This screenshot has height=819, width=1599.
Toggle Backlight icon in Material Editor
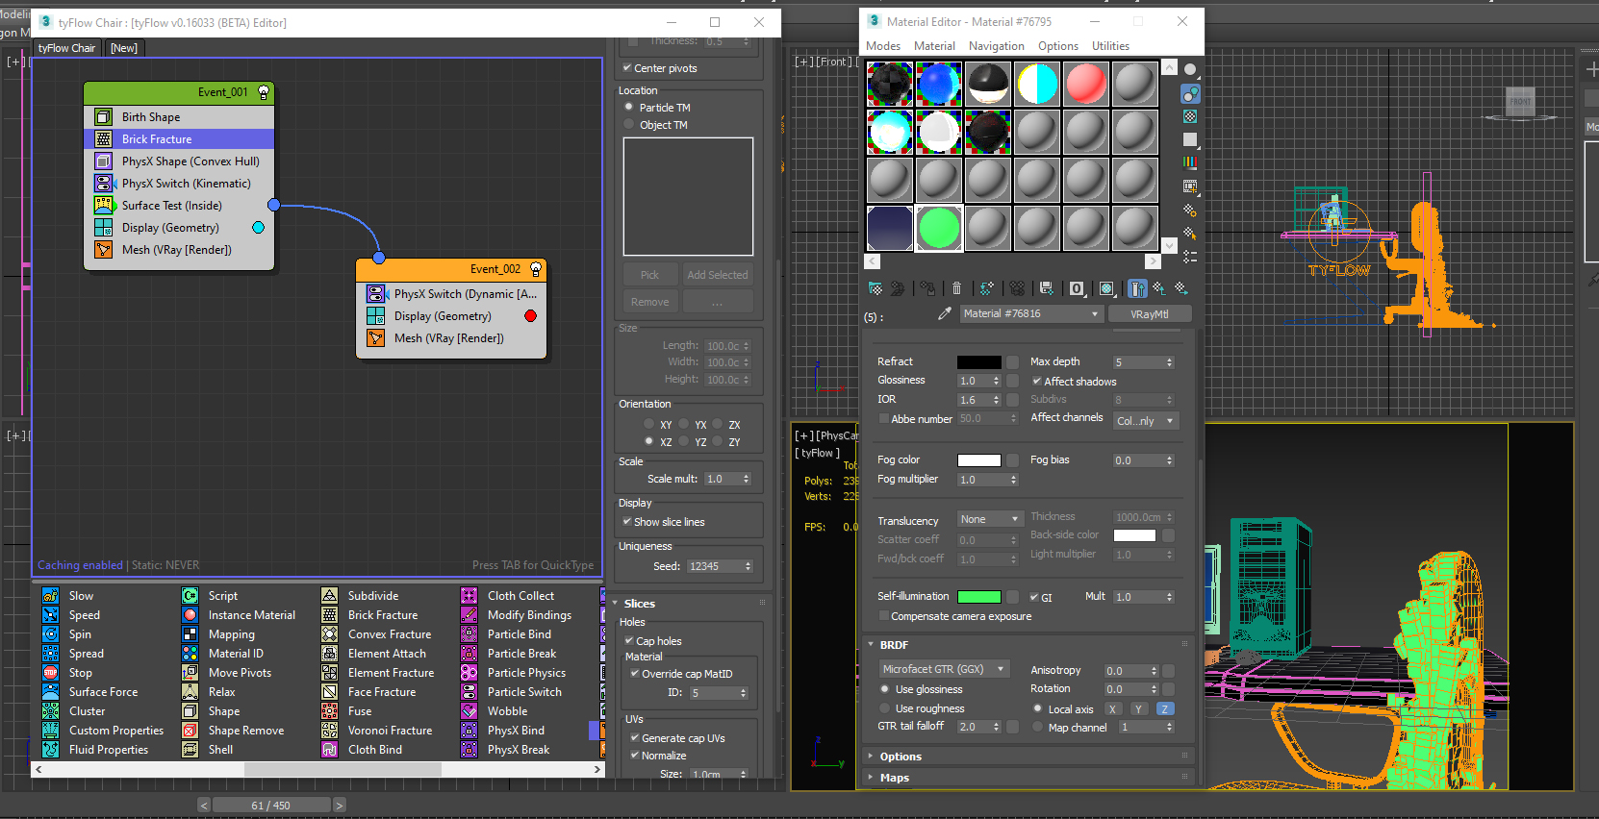coord(1190,93)
